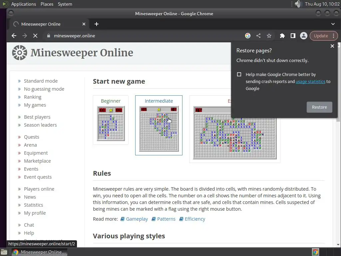
Task: Enable sending crash reports checkbox
Action: point(239,74)
